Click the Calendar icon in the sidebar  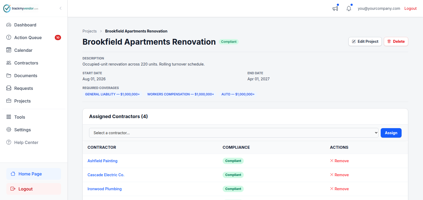click(x=9, y=50)
